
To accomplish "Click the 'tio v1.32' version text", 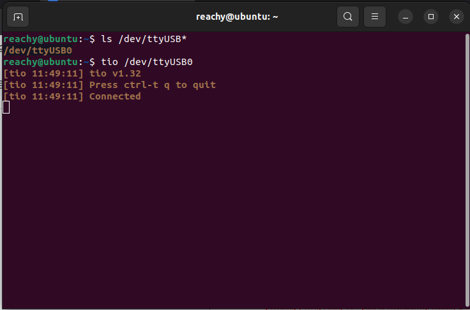I will 115,73.
